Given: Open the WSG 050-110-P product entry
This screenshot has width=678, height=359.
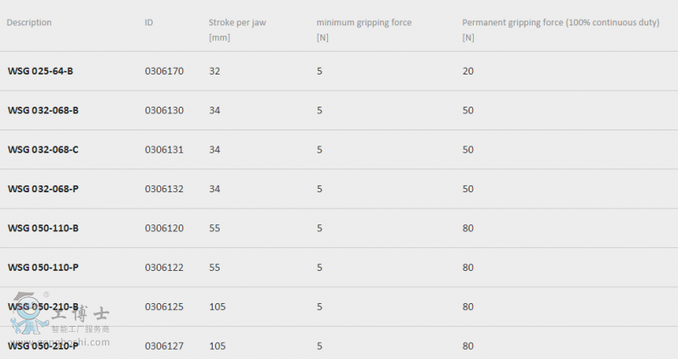Looking at the screenshot, I should tap(43, 268).
